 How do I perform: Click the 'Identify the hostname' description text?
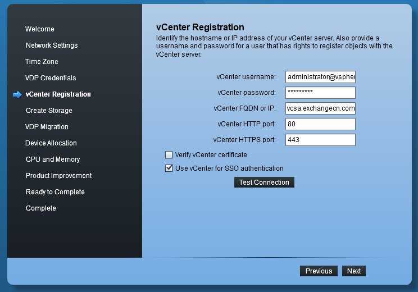pos(274,46)
